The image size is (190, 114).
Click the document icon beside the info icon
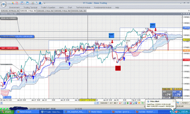pos(36,3)
